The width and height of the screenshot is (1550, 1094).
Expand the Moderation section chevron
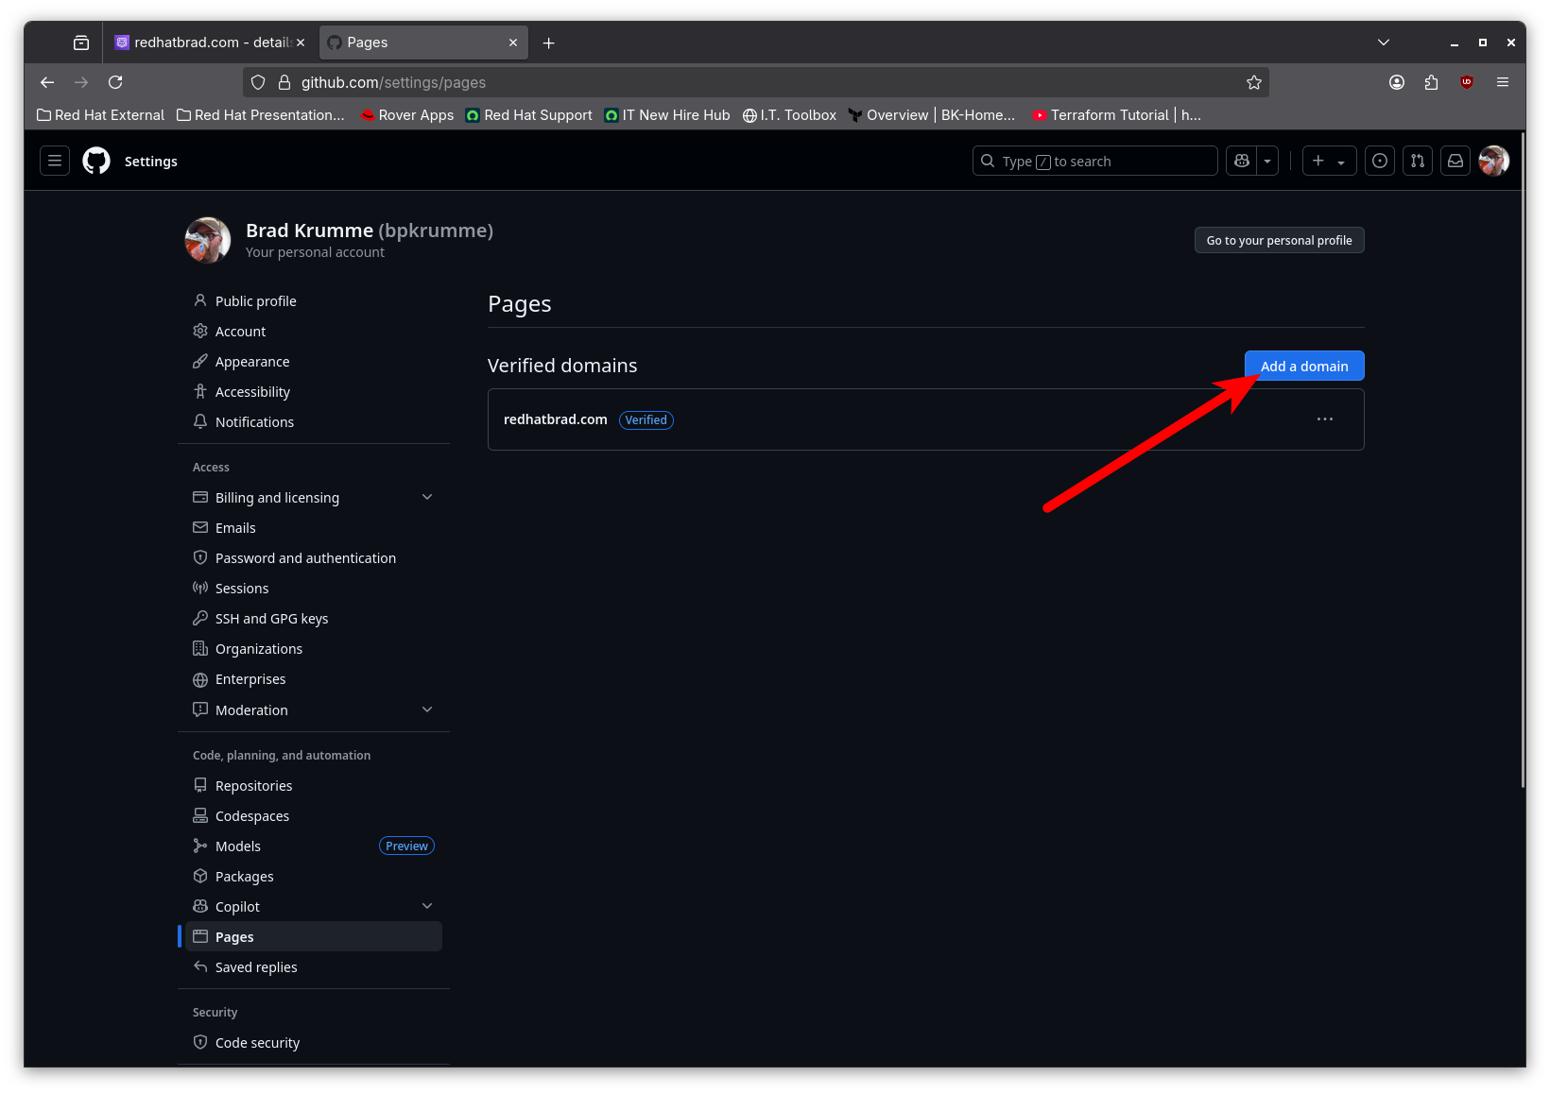tap(427, 709)
